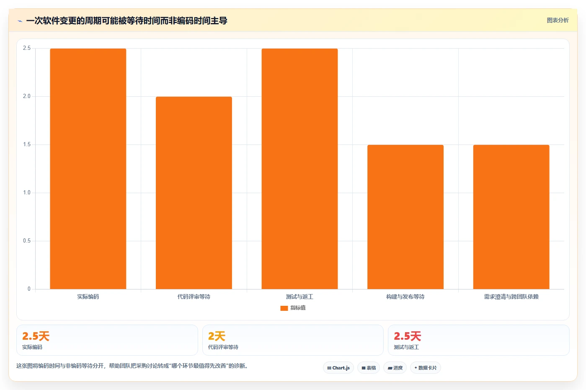
Task: Toggle the 指标值 legend color swatch
Action: pyautogui.click(x=284, y=308)
